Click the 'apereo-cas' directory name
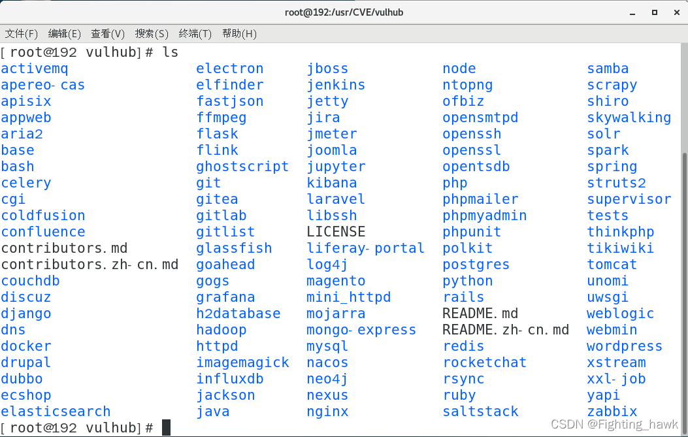 click(42, 85)
